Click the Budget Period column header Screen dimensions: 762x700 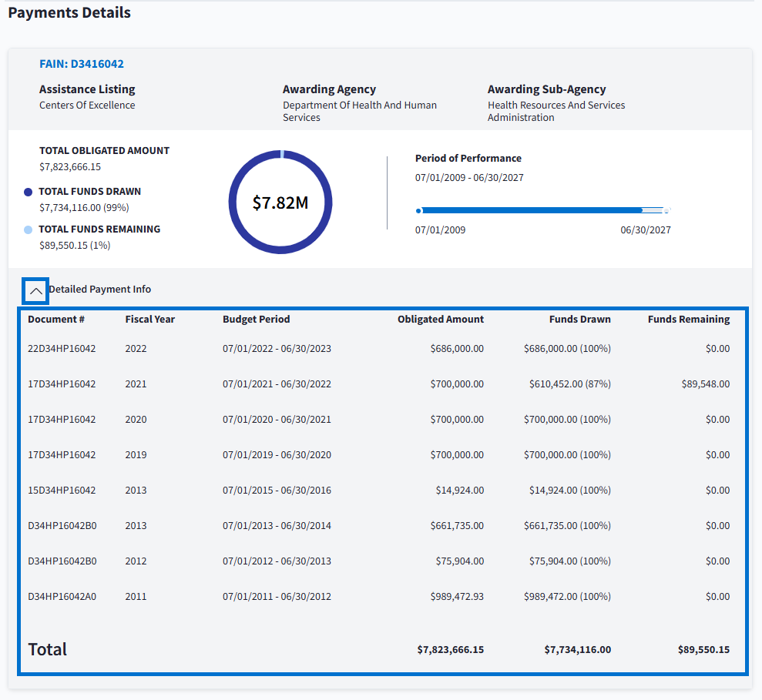(x=257, y=319)
